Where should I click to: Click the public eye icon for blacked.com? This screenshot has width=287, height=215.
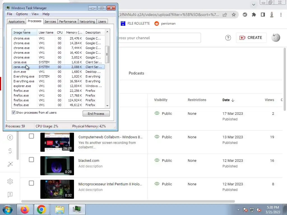(x=157, y=160)
